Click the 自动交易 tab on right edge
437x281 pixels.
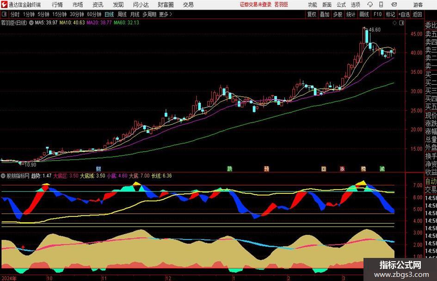click(431, 185)
